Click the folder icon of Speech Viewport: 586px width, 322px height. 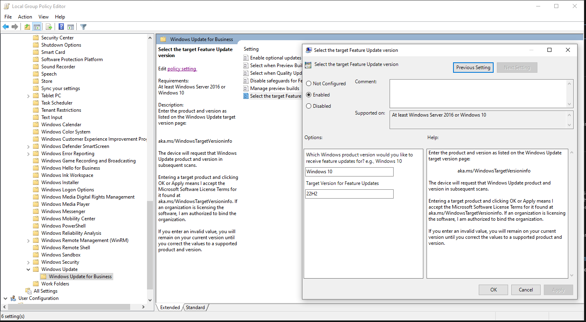tap(36, 74)
